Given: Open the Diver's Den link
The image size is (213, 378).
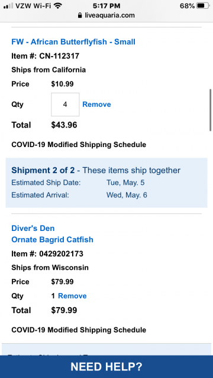Looking at the screenshot, I should [x=33, y=229].
